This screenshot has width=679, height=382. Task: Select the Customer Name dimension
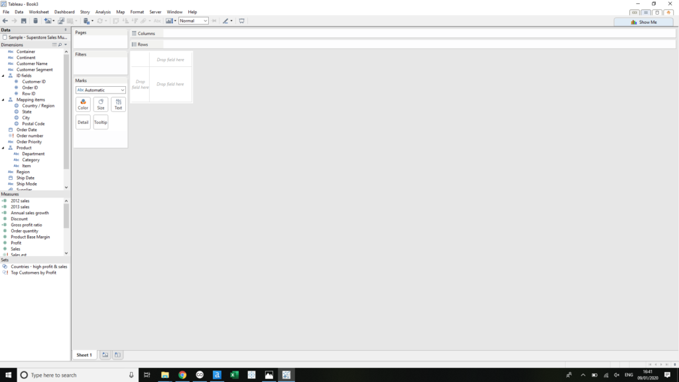32,64
